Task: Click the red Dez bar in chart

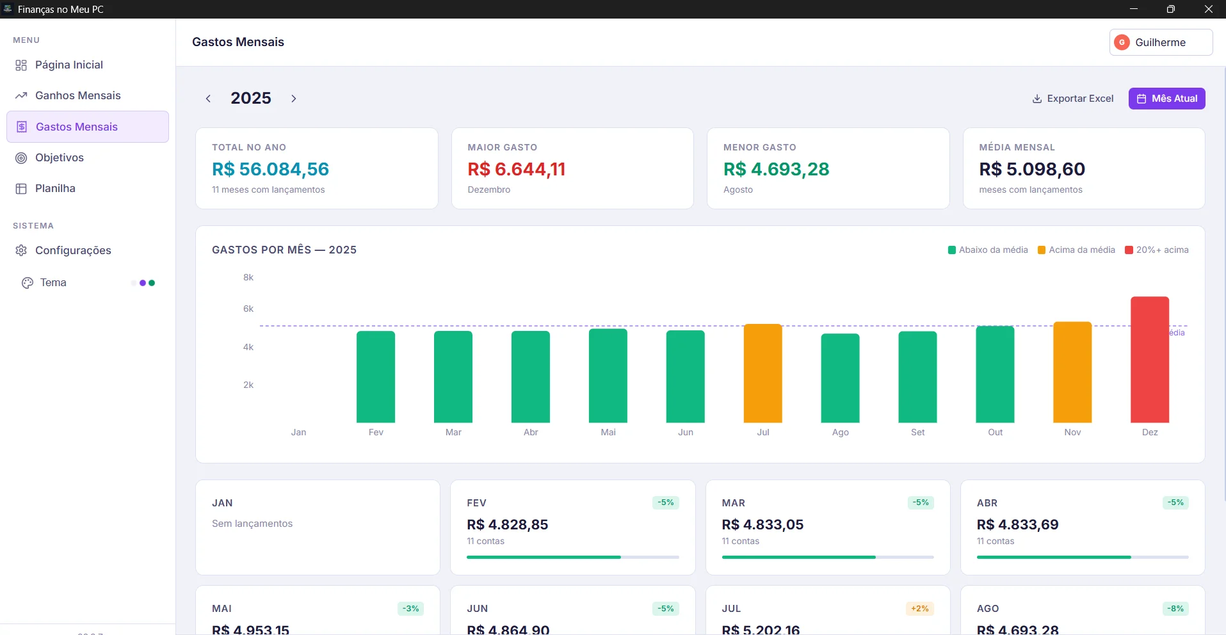Action: [1149, 360]
